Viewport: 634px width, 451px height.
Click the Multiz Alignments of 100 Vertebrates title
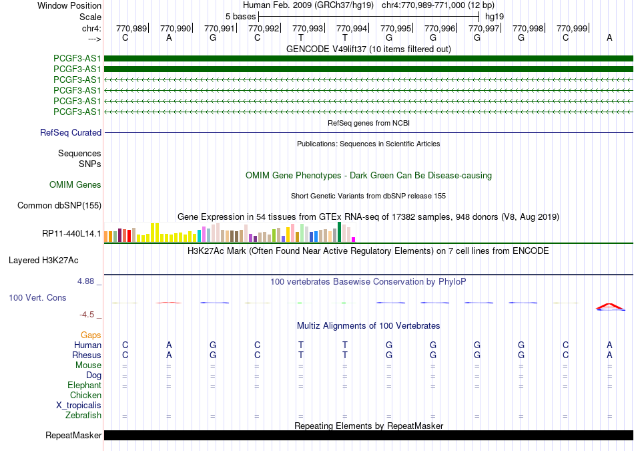(368, 325)
